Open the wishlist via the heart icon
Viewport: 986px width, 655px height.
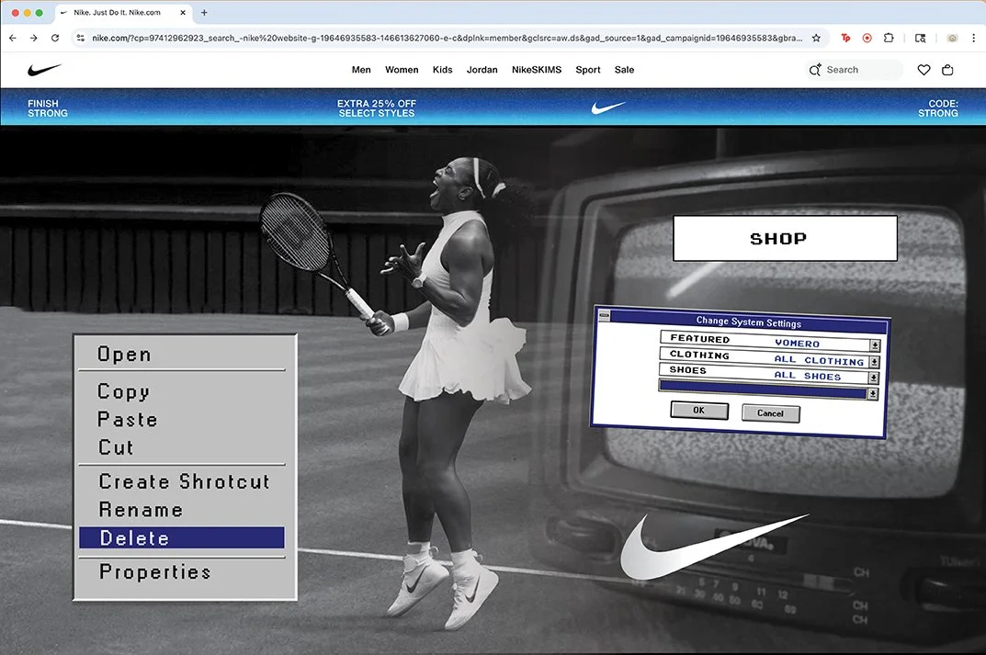(x=922, y=69)
